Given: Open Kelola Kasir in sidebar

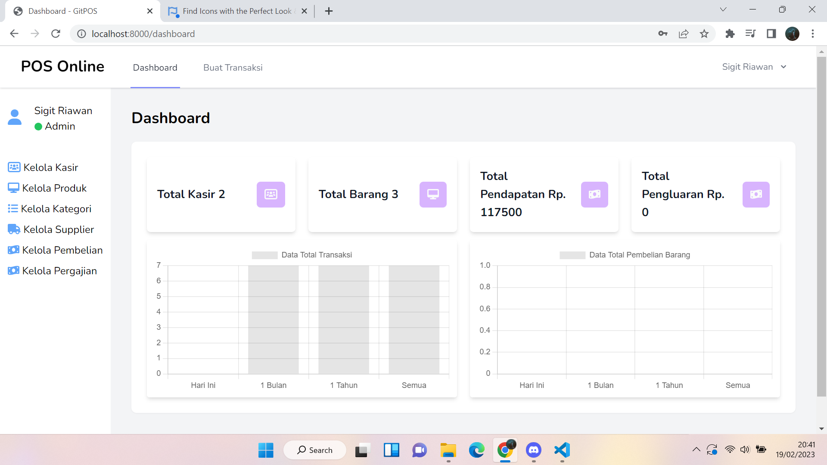Looking at the screenshot, I should tap(43, 167).
